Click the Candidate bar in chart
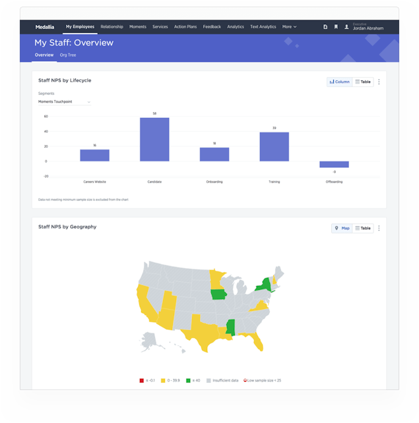The height and width of the screenshot is (423, 419). (154, 140)
